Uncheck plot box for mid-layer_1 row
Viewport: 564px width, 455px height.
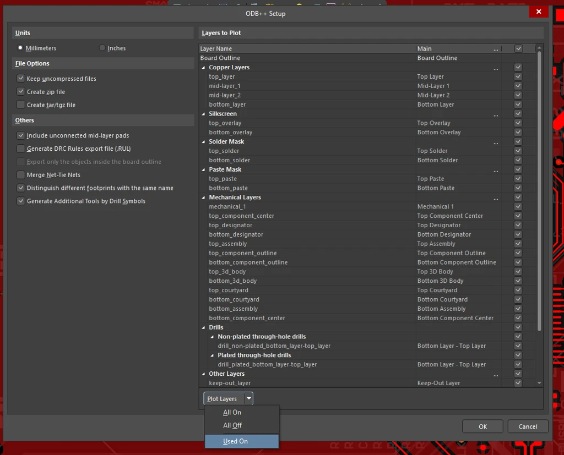click(518, 86)
